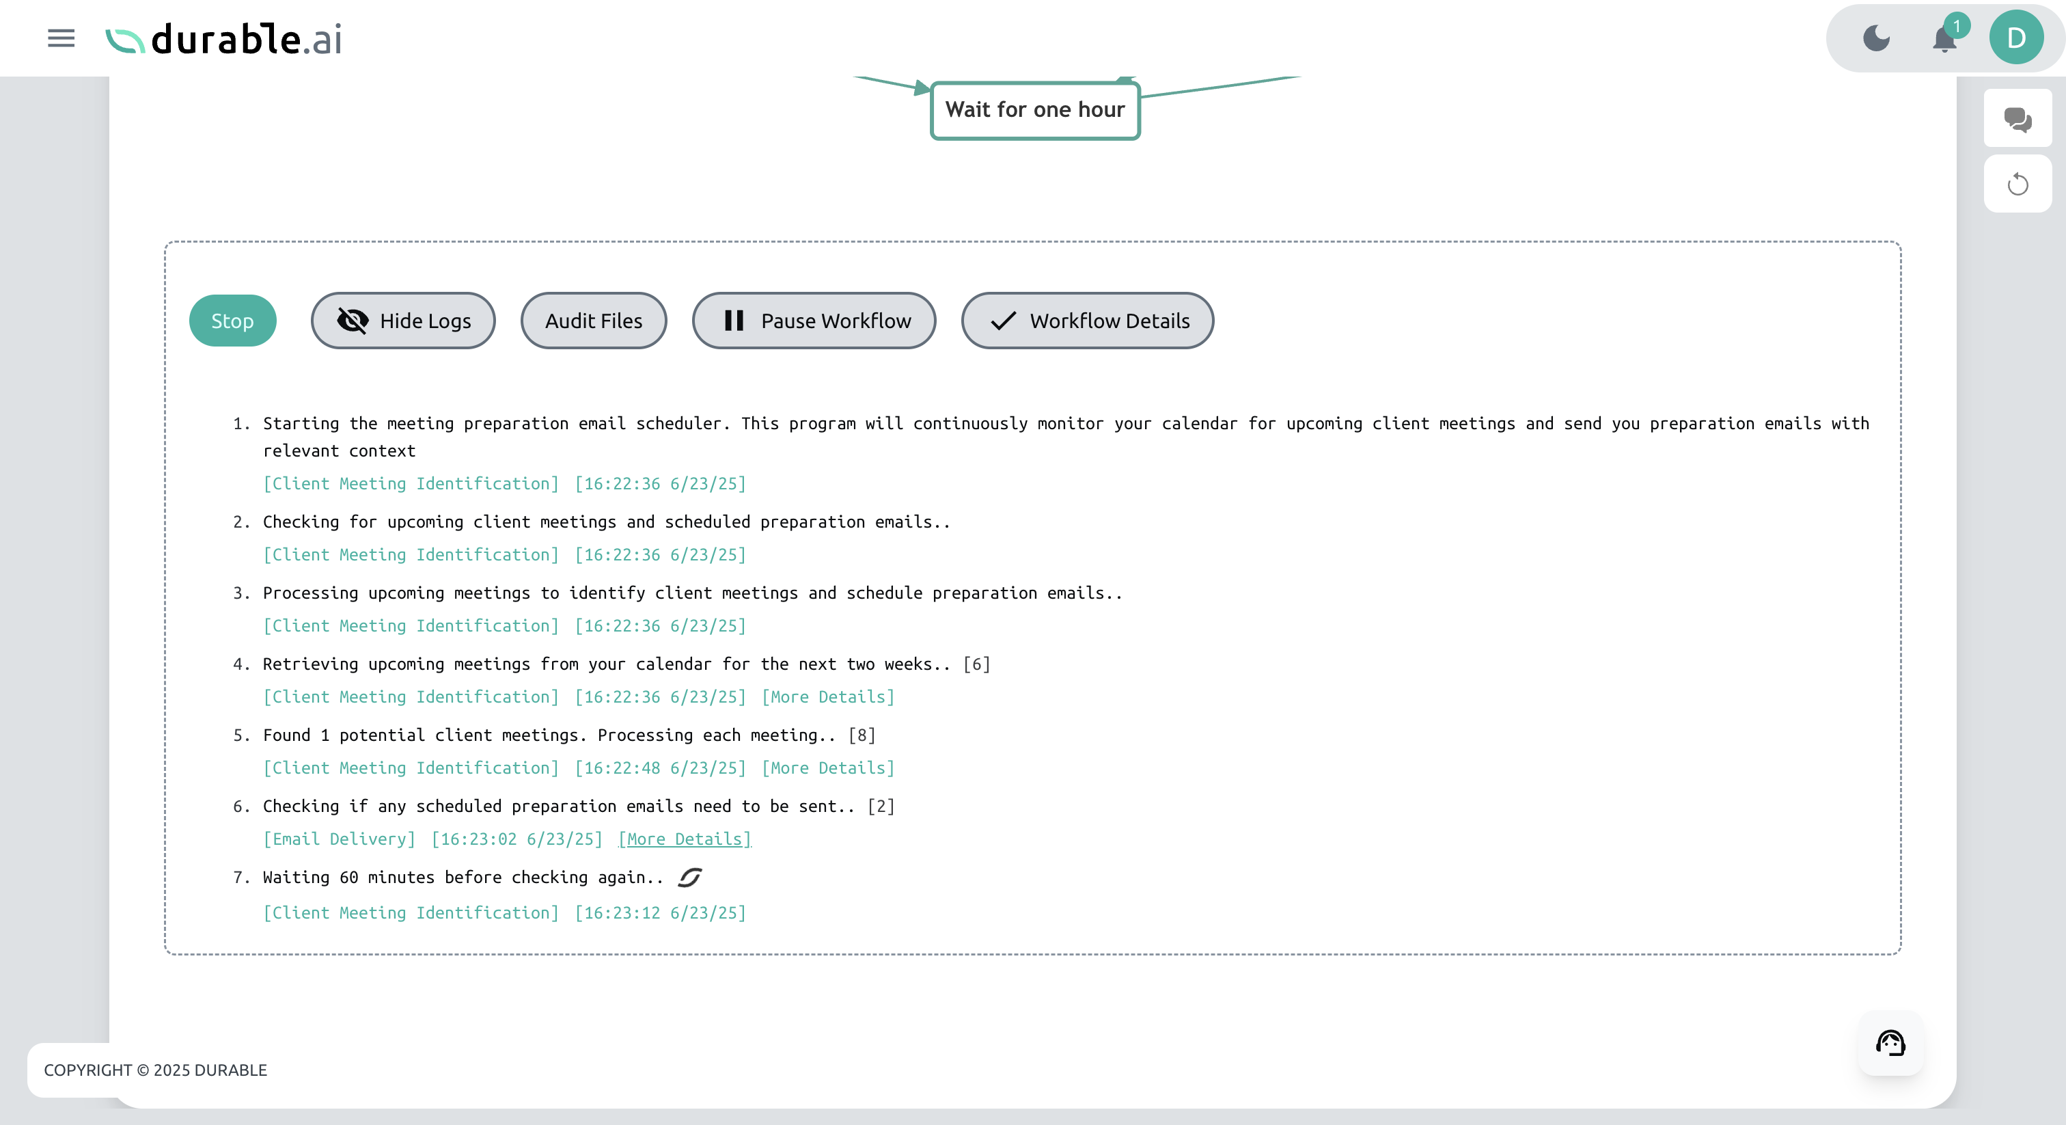Screen dimensions: 2066x1125
Task: Click the restart/reload icon on the right edge
Action: coord(2018,184)
